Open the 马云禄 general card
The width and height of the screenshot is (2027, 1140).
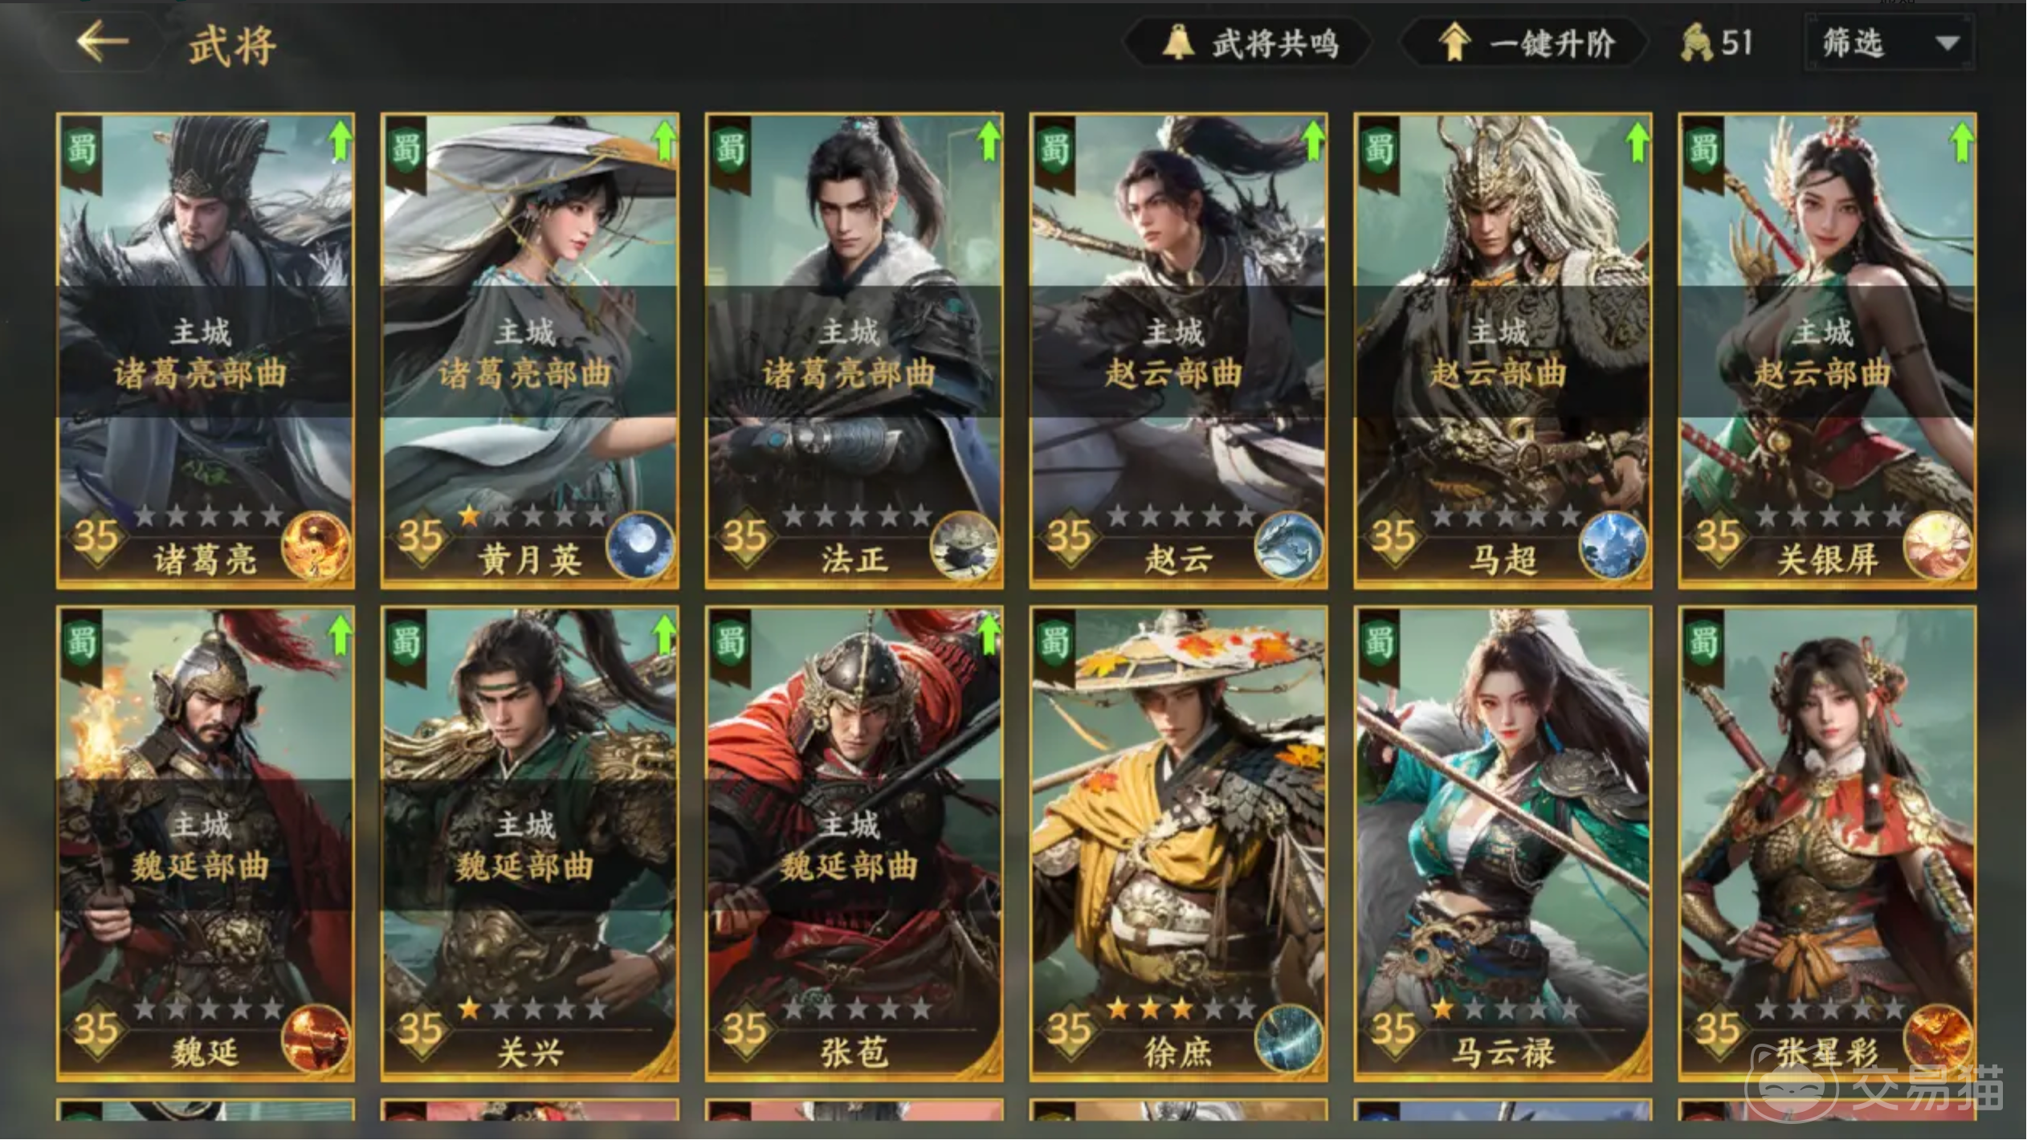point(1503,844)
